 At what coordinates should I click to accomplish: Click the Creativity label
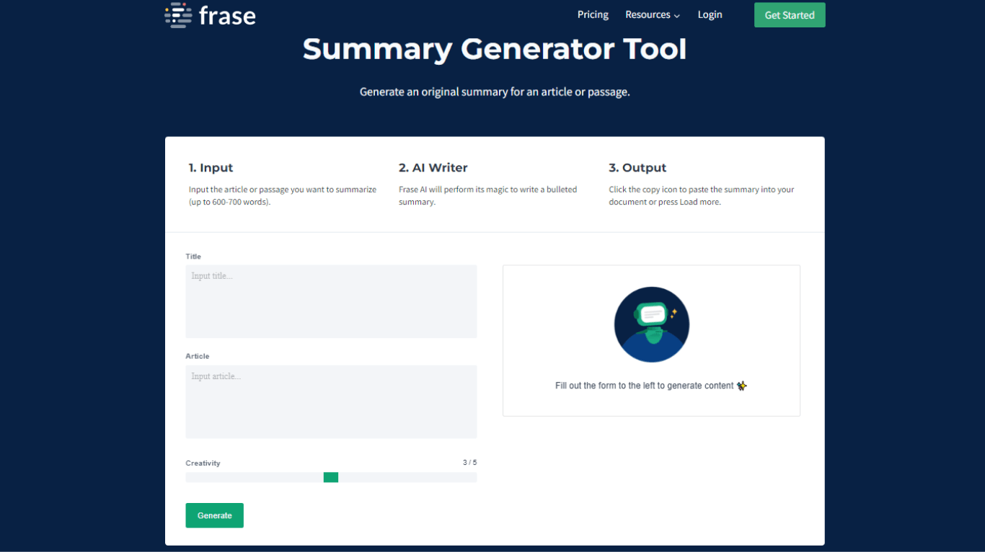click(203, 463)
